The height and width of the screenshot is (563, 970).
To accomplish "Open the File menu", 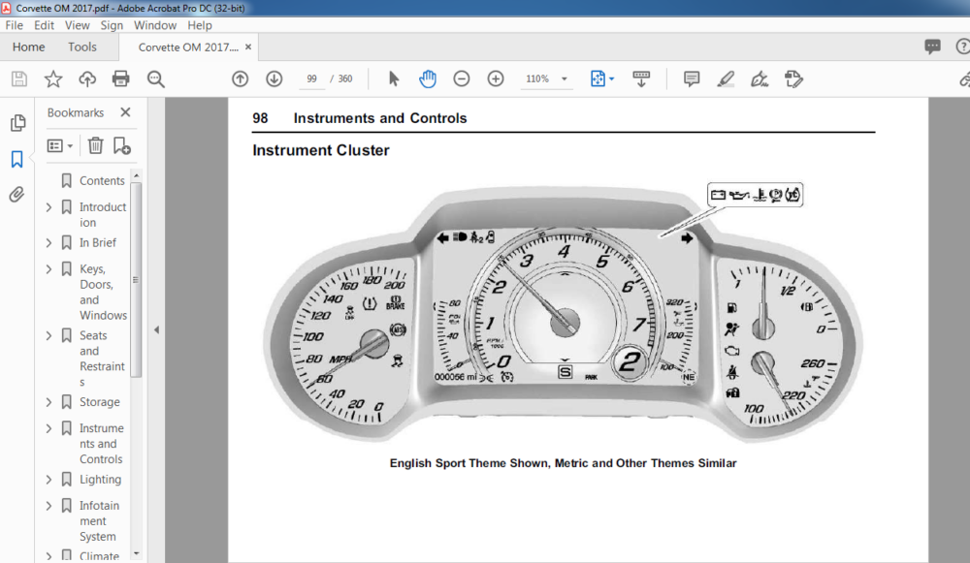I will click(x=15, y=25).
